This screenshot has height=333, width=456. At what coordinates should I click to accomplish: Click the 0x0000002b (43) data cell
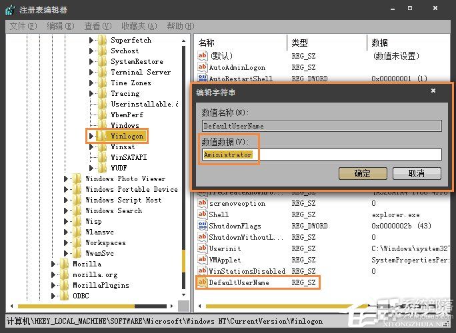point(401,226)
